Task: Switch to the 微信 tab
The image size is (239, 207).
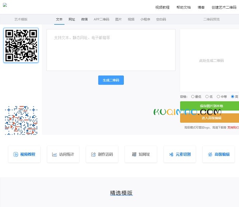Action: [84, 19]
